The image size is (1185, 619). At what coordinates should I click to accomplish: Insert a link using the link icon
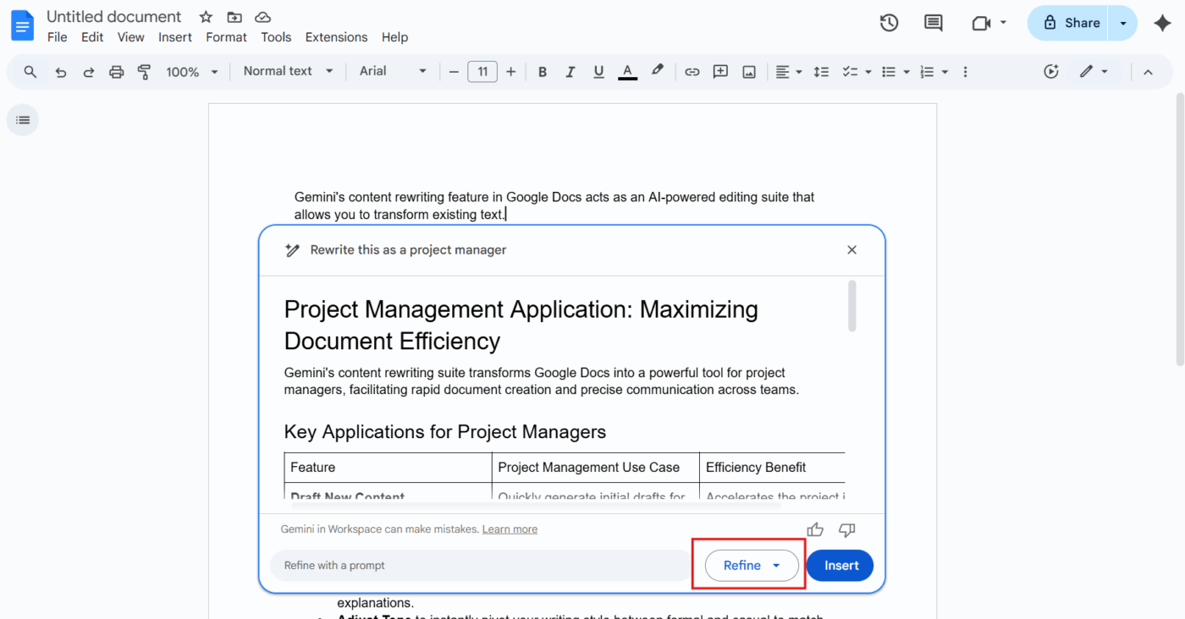pos(692,72)
